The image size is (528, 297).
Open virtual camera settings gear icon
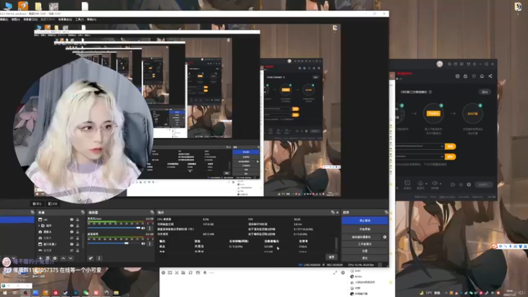point(385,237)
